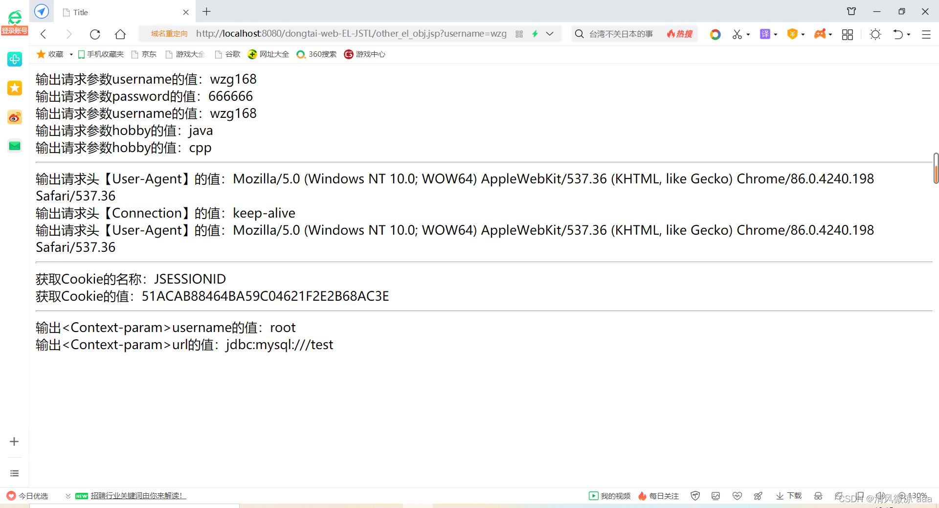Viewport: 939px width, 508px height.
Task: Open the browser home page
Action: 120,34
